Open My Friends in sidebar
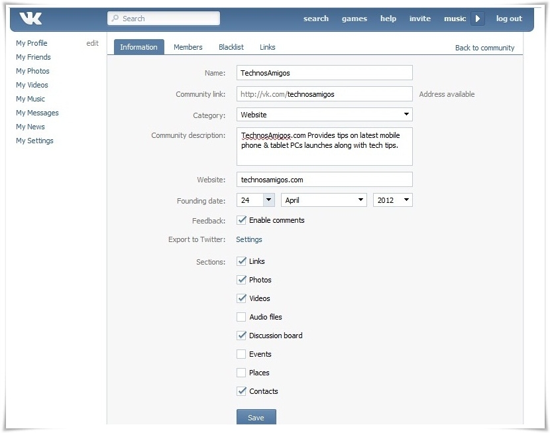This screenshot has height=433, width=550. click(33, 57)
